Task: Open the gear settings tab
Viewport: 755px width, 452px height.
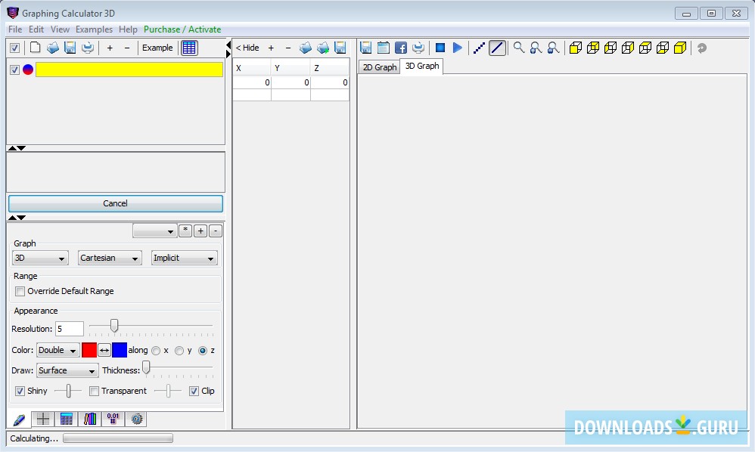Action: (x=137, y=419)
